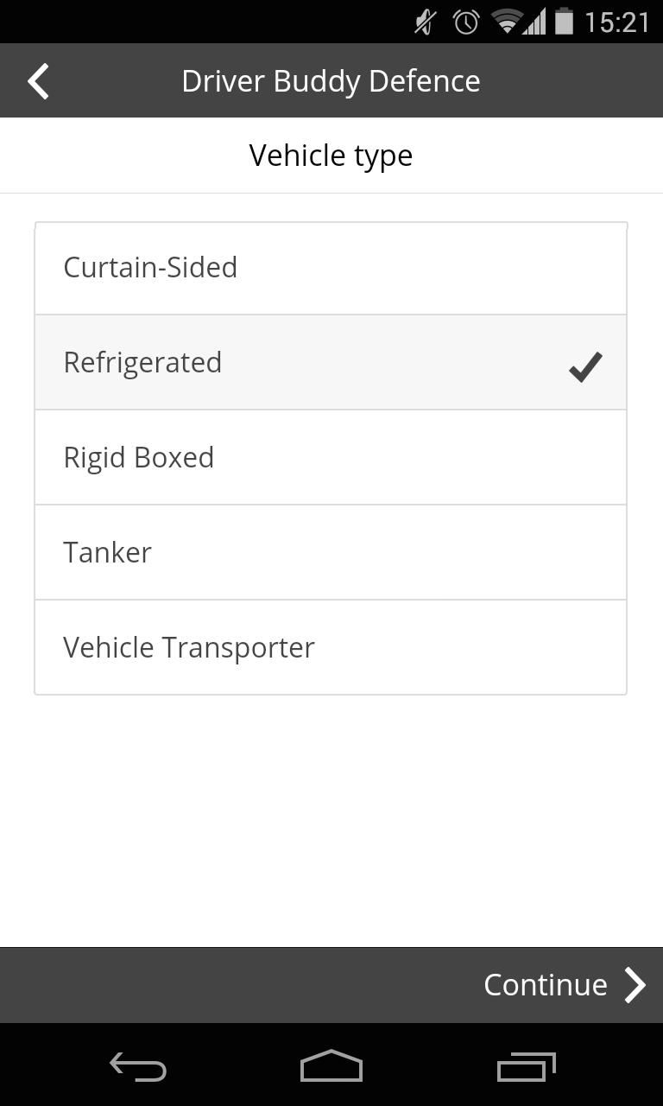663x1106 pixels.
Task: Deselect the Refrigerated vehicle type
Action: pos(331,362)
